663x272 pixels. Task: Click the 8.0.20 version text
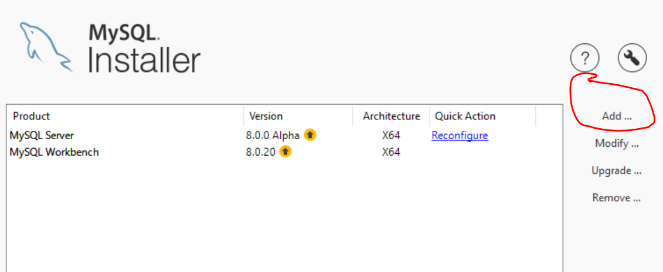(260, 152)
